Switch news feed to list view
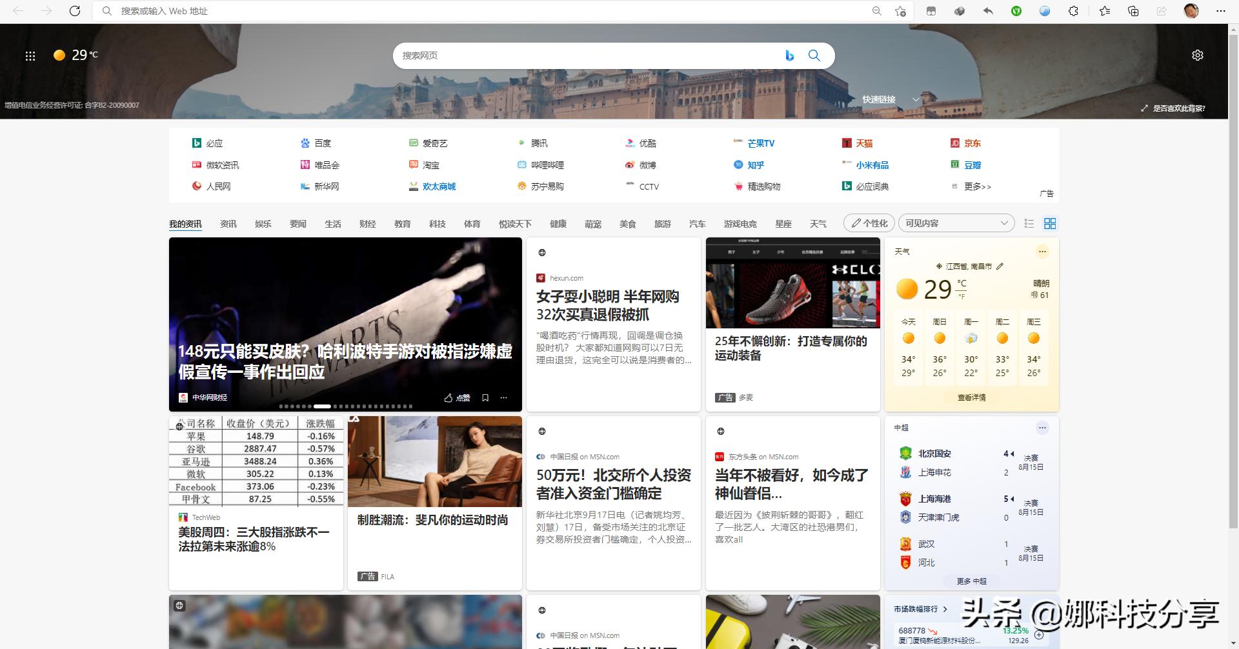The image size is (1239, 649). click(x=1029, y=223)
